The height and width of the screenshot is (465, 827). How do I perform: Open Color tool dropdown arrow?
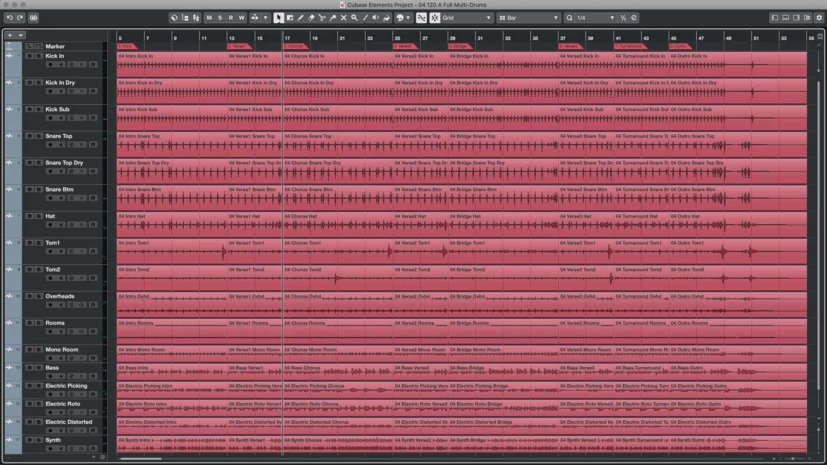tap(408, 18)
